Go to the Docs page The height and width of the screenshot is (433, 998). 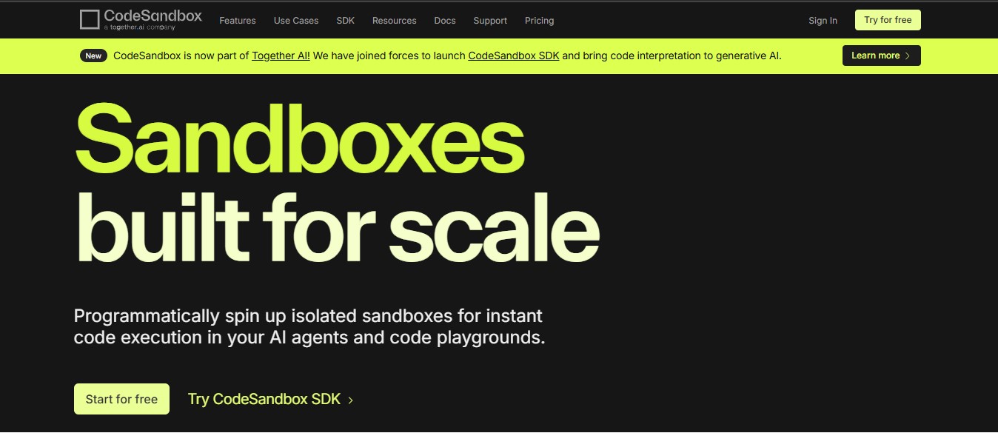tap(445, 21)
